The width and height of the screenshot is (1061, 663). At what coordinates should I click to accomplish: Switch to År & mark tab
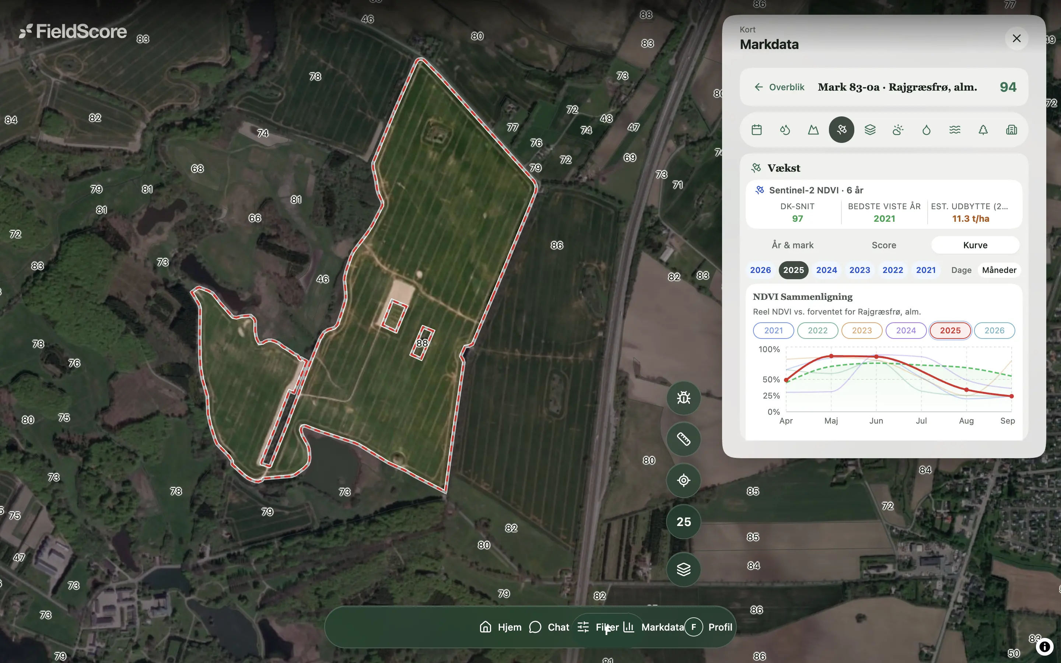coord(793,245)
